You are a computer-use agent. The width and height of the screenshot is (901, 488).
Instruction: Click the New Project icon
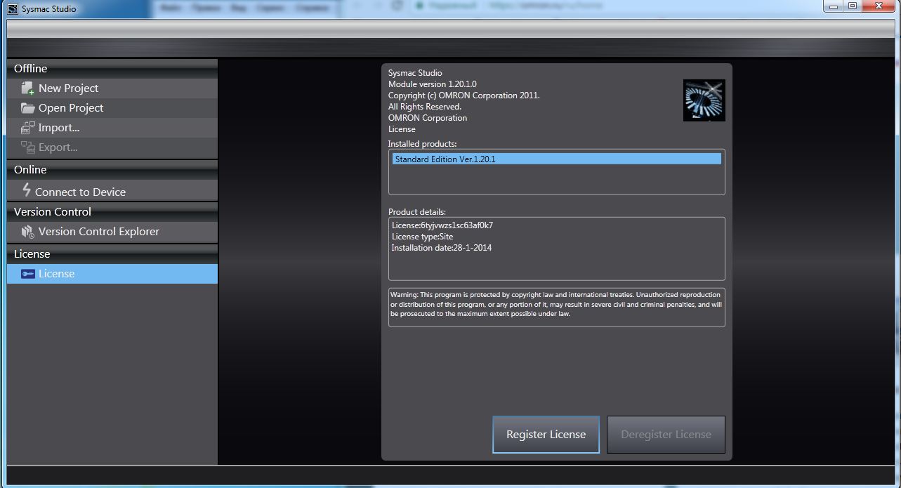tap(27, 88)
